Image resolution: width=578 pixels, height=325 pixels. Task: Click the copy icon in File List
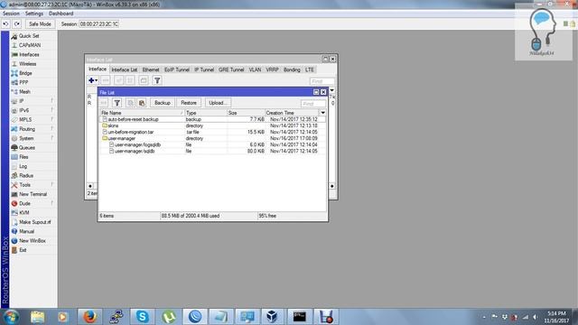pyautogui.click(x=130, y=103)
